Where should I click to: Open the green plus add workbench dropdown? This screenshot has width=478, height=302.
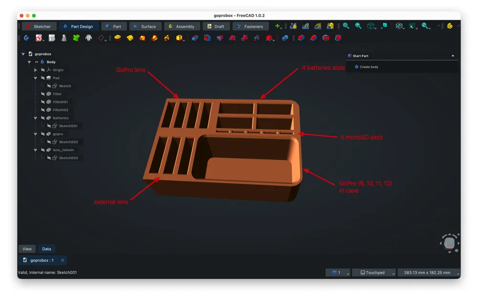[x=278, y=26]
